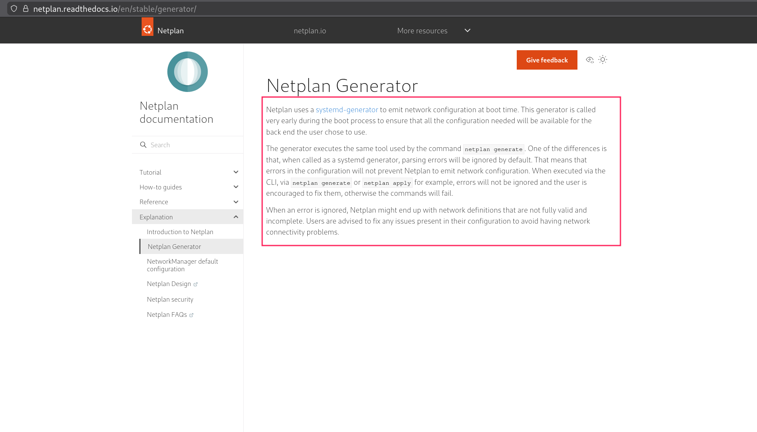
Task: Click the Ubuntu logo icon in header
Action: click(x=148, y=27)
